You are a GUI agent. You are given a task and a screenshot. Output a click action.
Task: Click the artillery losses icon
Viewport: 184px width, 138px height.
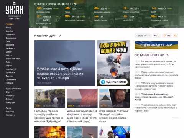click(x=39, y=16)
